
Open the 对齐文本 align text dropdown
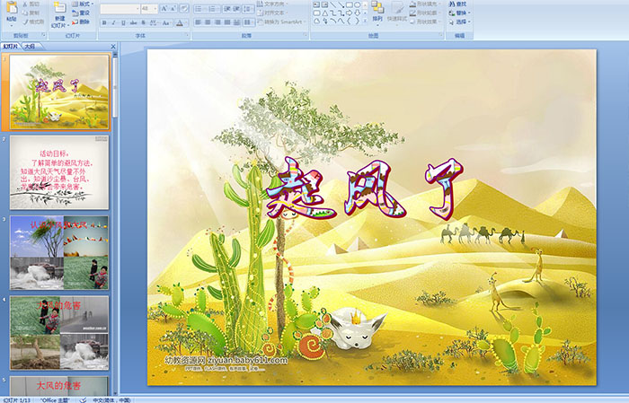273,13
